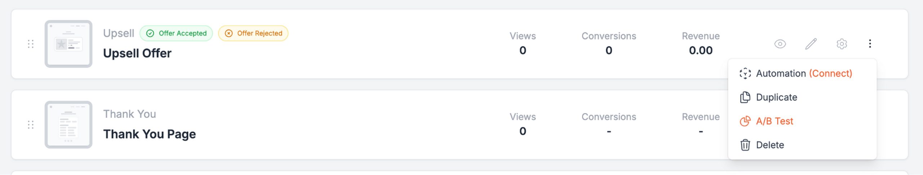Click the Thank You Page step title
923x175 pixels.
coord(149,134)
